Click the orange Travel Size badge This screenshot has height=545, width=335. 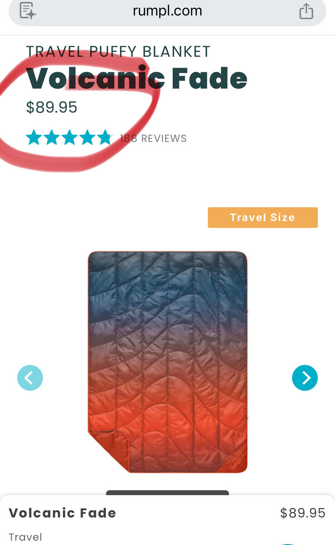click(262, 218)
